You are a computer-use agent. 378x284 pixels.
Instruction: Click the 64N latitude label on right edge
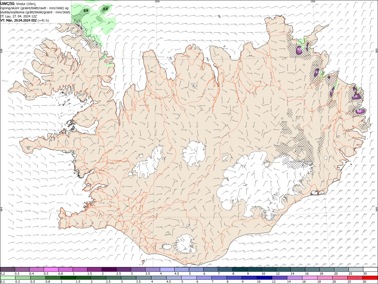pos(377,209)
